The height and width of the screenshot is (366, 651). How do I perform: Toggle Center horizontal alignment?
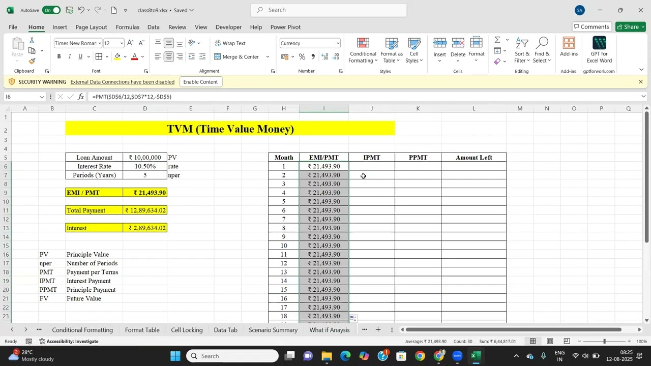(169, 56)
